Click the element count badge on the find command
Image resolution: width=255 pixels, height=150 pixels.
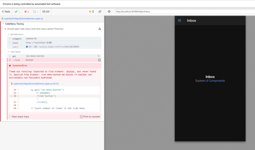tap(99, 60)
